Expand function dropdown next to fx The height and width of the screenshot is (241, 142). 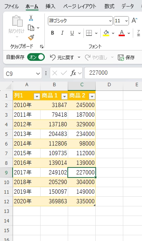(x=80, y=73)
